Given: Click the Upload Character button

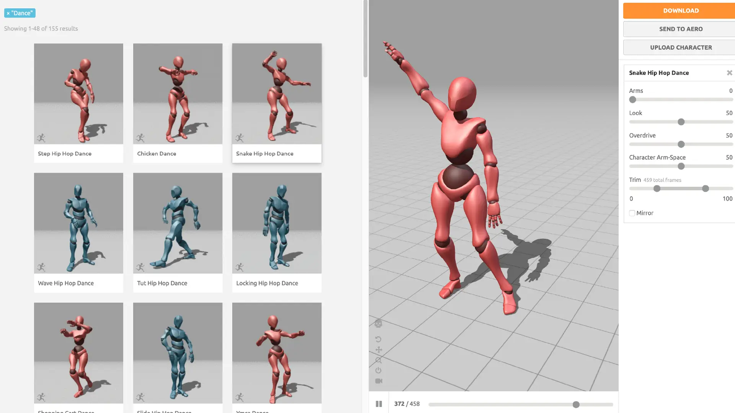Looking at the screenshot, I should click(680, 47).
